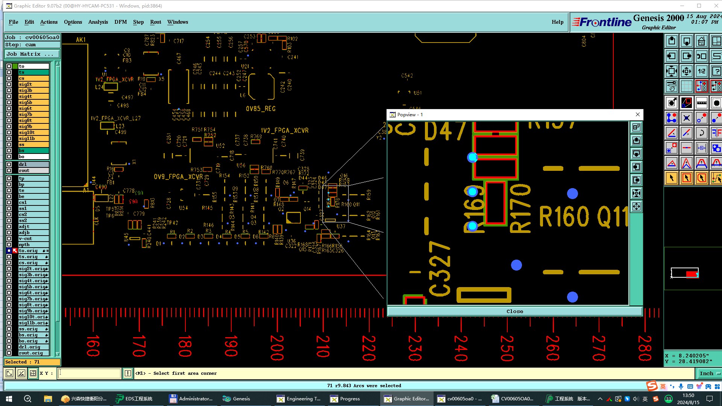This screenshot has height=406, width=722.
Task: Select the delete feature X icon
Action: point(687,118)
